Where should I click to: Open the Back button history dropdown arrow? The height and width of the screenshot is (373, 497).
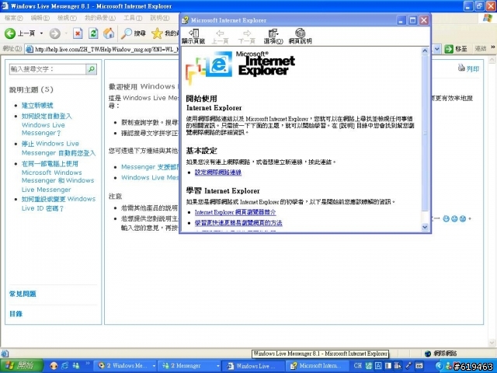(41, 33)
